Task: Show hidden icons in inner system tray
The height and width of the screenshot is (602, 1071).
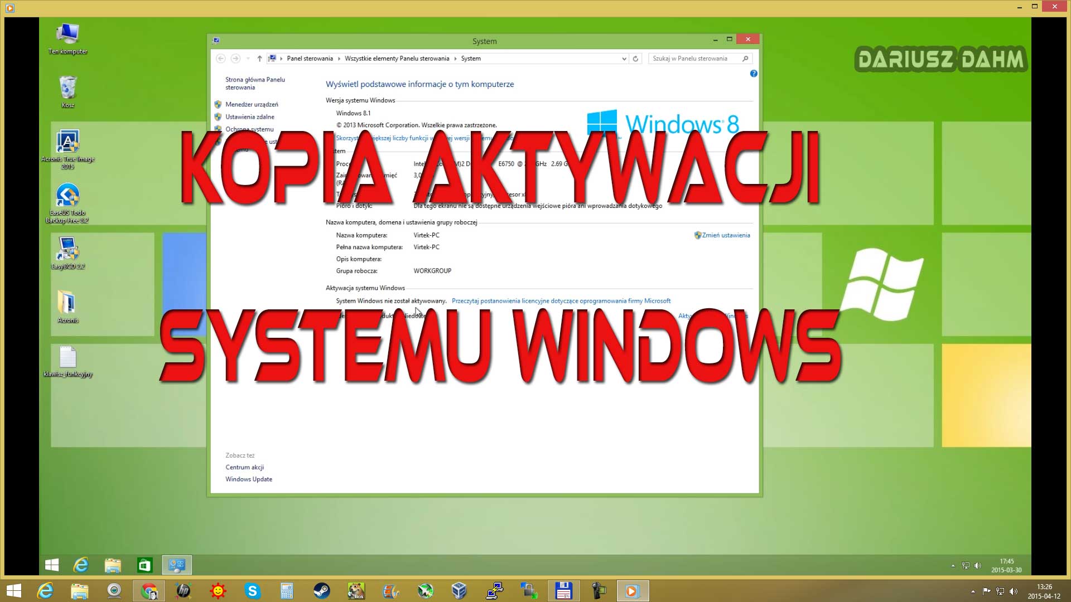Action: coord(953,566)
